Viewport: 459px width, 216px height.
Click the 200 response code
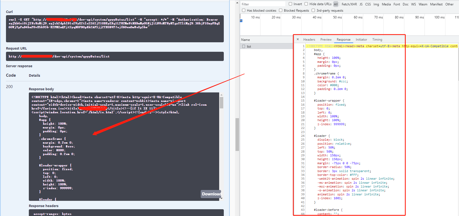click(9, 87)
